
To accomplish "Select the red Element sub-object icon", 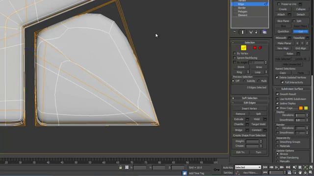I will [x=260, y=48].
